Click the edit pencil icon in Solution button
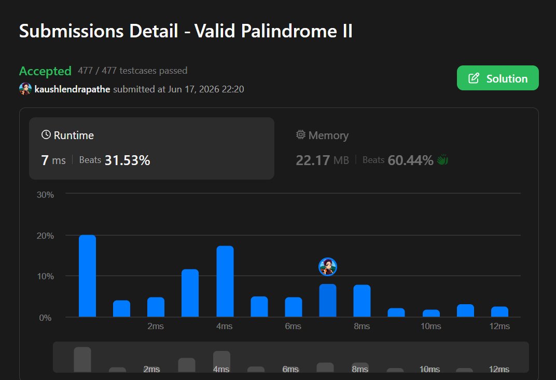This screenshot has height=380, width=556. pos(474,78)
